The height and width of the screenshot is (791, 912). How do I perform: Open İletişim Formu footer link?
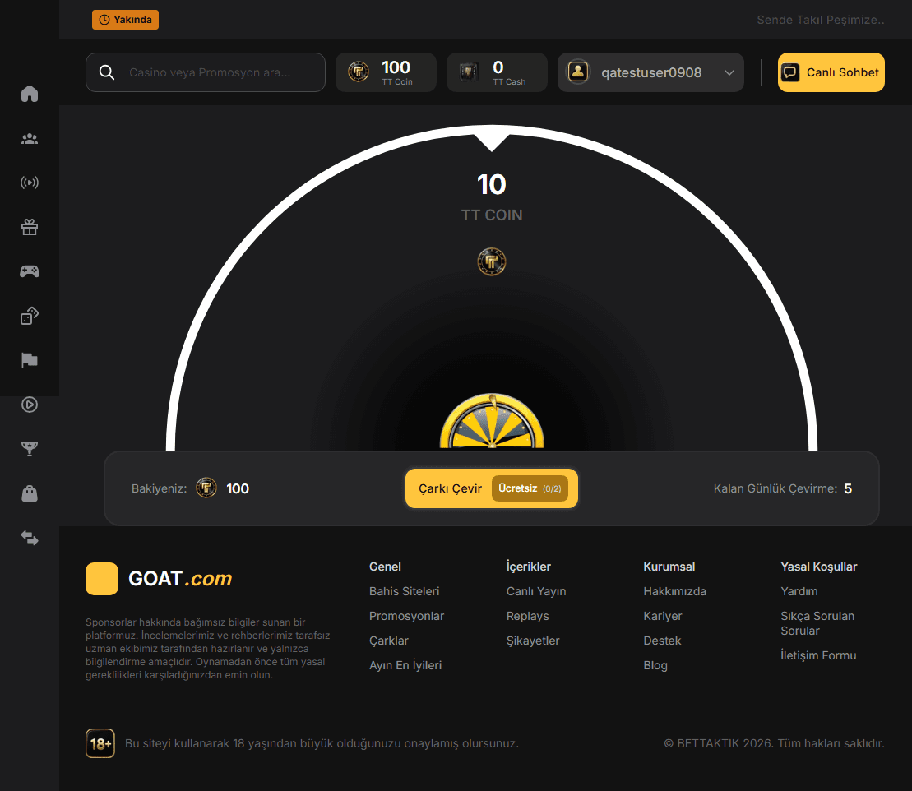point(818,655)
